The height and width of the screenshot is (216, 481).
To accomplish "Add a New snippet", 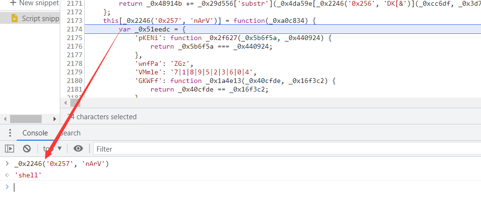I will click(x=34, y=3).
